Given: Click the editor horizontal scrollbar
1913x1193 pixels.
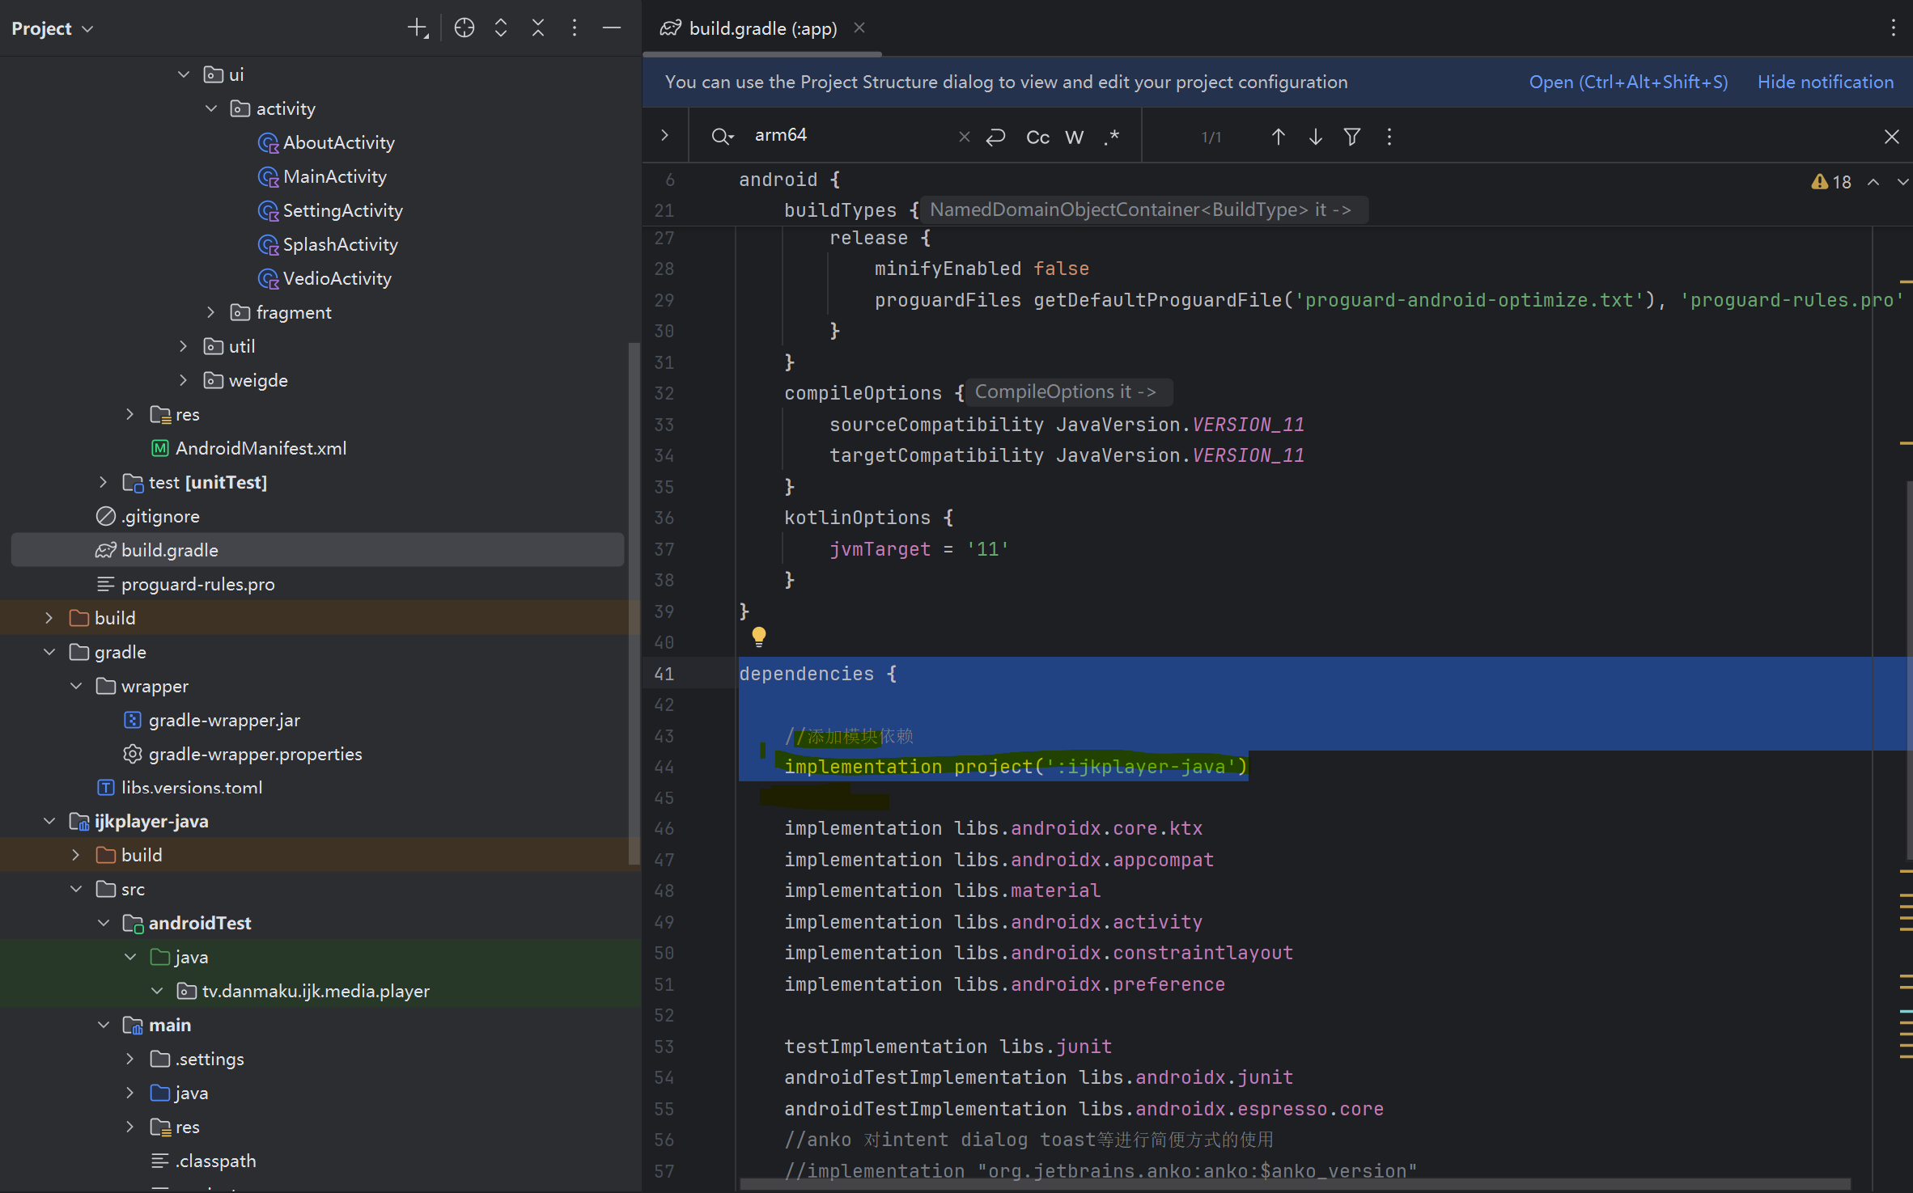Looking at the screenshot, I should point(1295,1185).
